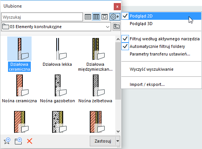This screenshot has width=202, height=149.
Task: Select Nośna żelbetowa wall favorite
Action: click(x=95, y=89)
